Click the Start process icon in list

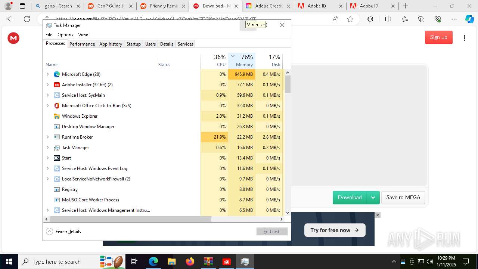pos(57,158)
